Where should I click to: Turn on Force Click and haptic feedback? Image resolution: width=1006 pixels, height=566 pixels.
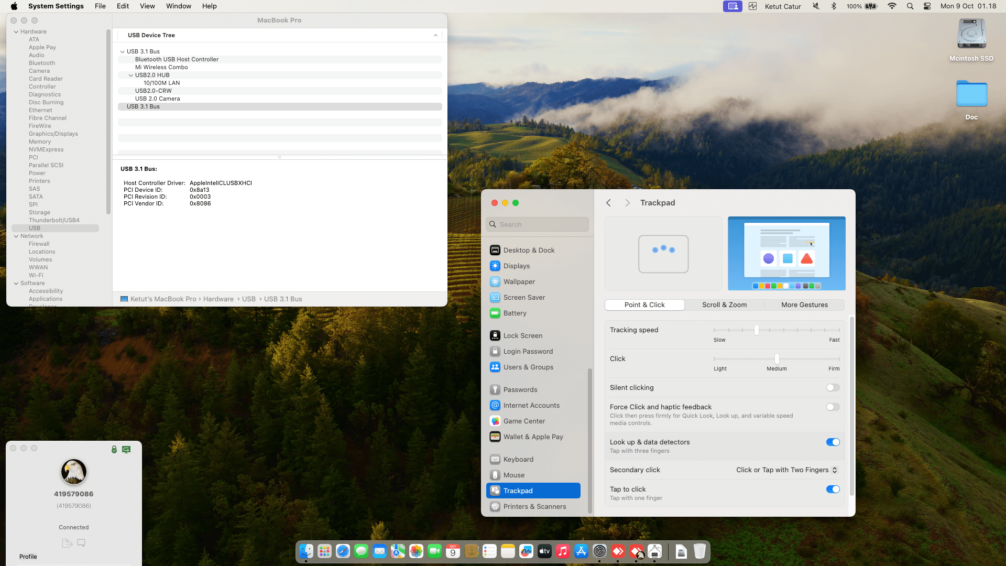coord(833,407)
